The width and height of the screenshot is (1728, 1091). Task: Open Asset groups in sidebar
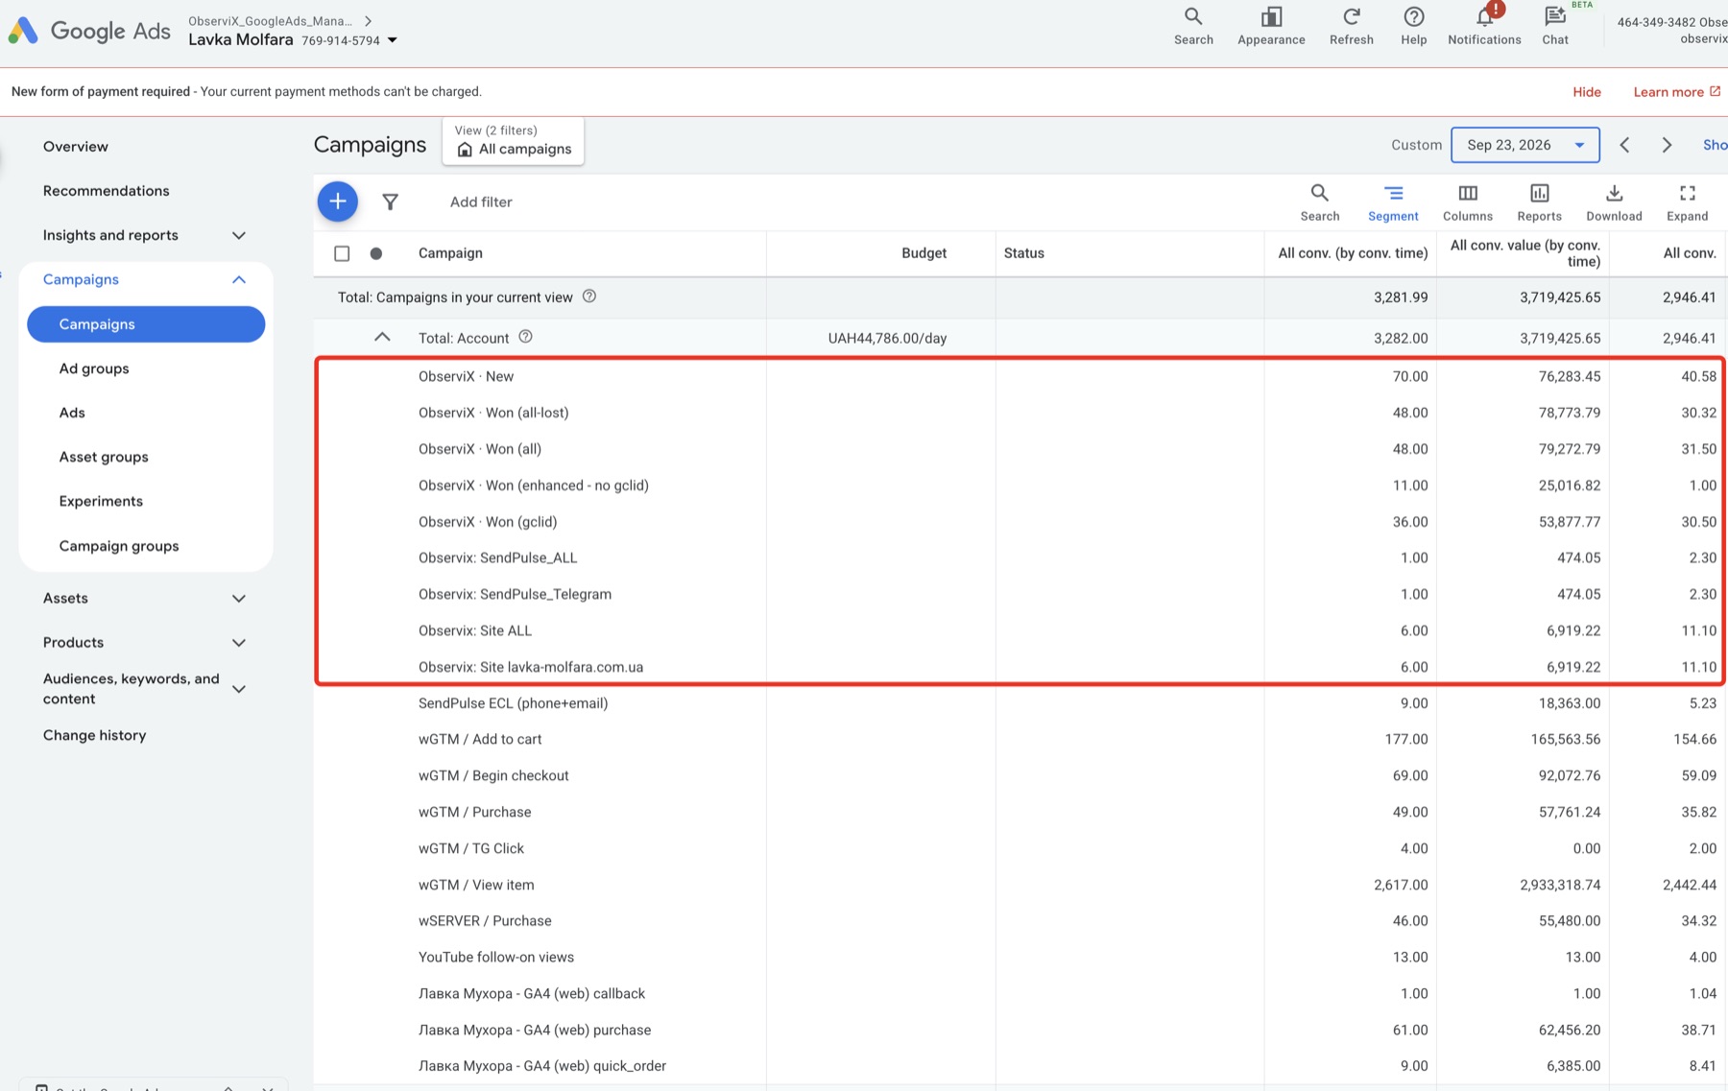[x=104, y=457]
